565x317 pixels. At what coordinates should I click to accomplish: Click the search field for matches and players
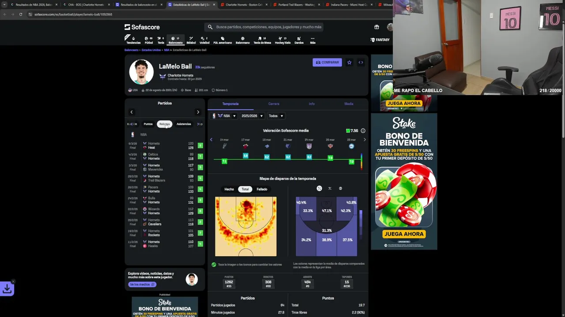coord(265,27)
